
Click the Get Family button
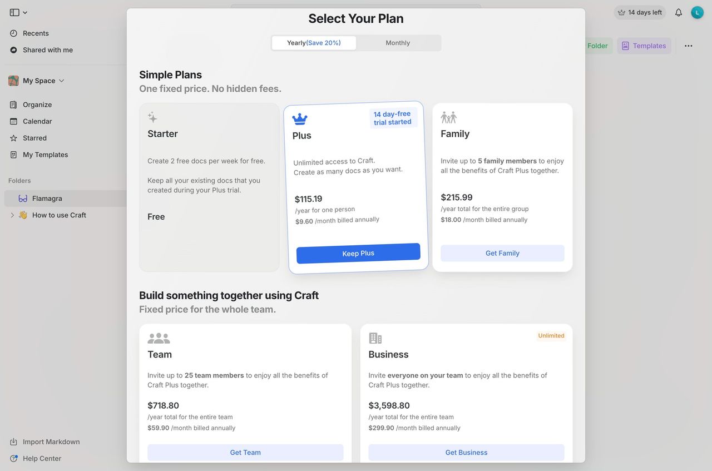coord(502,253)
